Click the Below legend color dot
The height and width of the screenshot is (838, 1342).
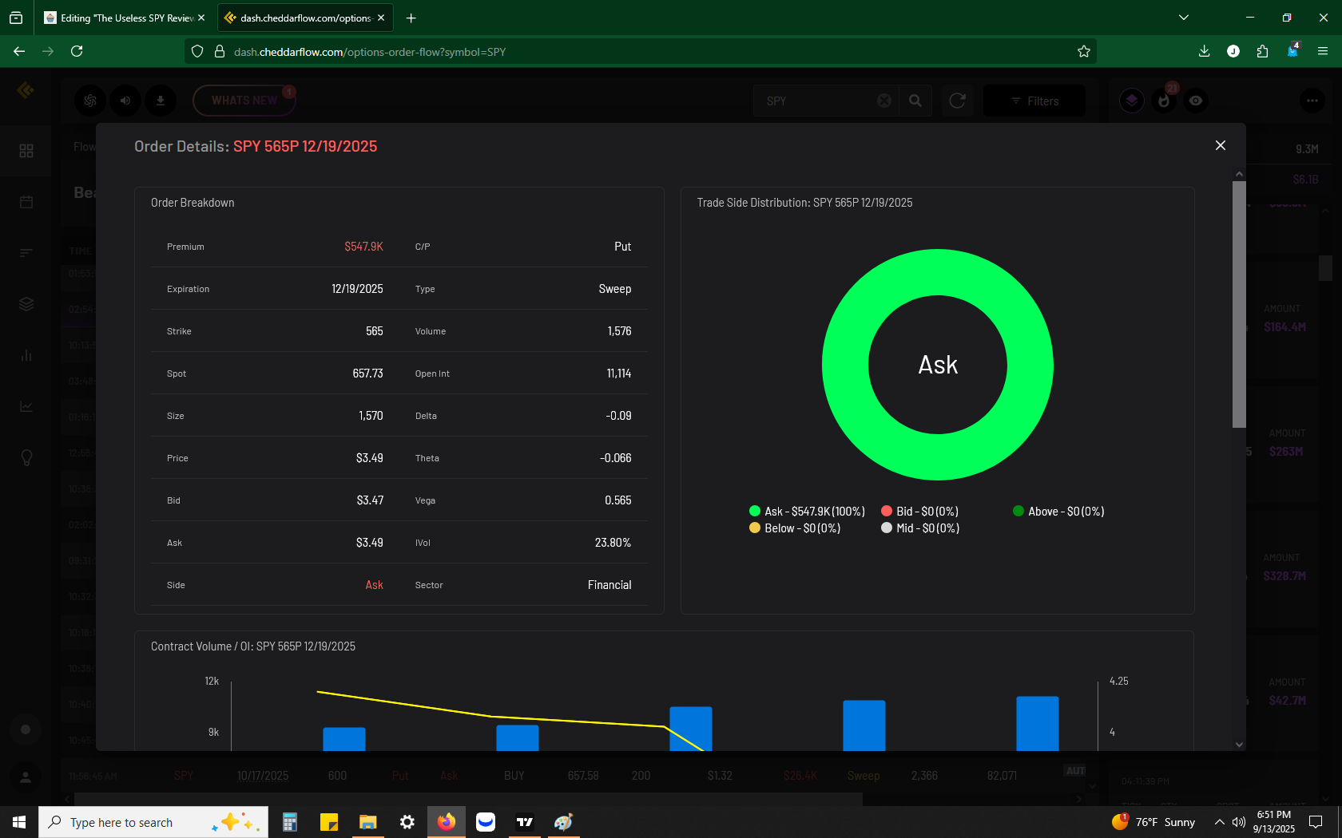[755, 528]
